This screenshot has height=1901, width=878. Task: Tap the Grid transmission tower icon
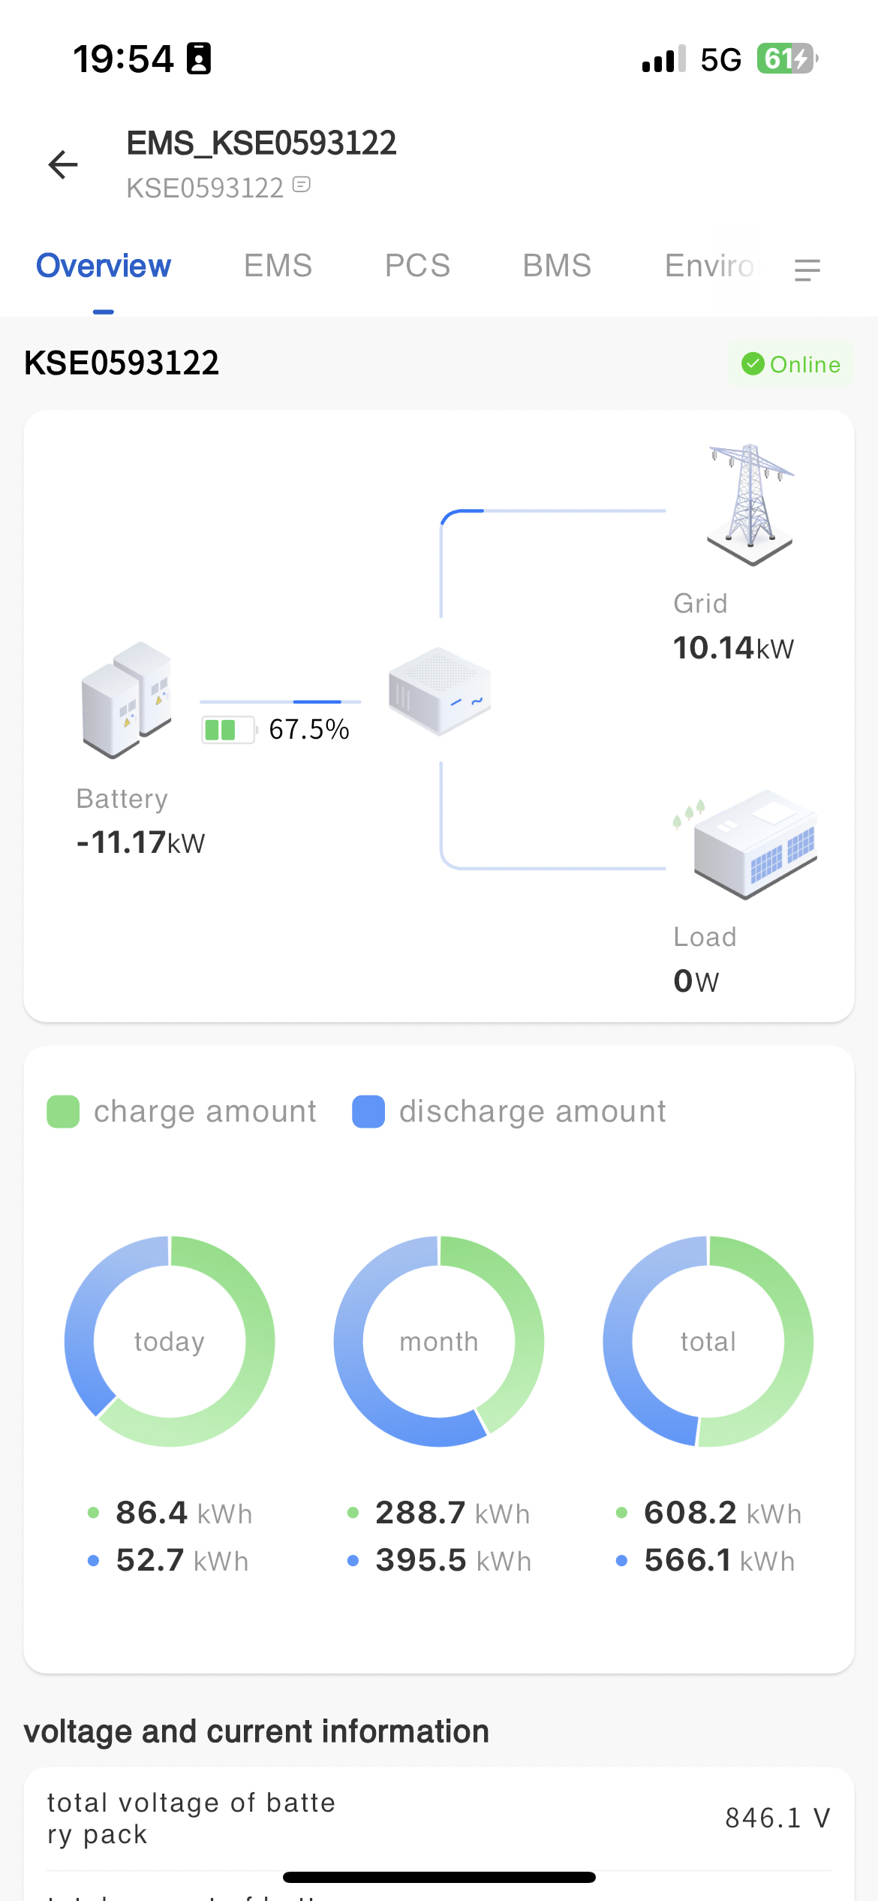[x=750, y=504]
